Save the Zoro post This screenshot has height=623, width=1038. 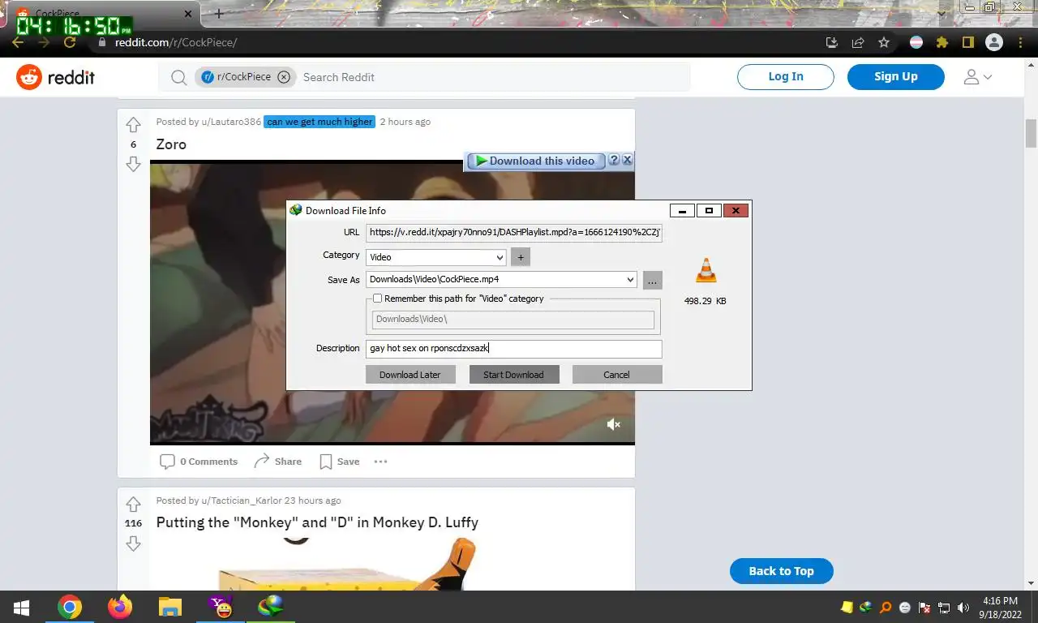pyautogui.click(x=340, y=462)
